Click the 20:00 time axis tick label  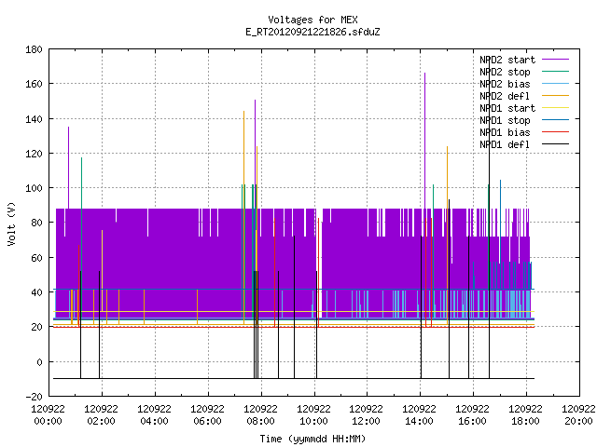(578, 421)
